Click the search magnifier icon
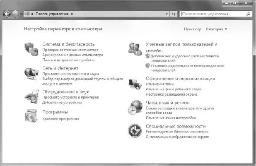 click(x=248, y=14)
